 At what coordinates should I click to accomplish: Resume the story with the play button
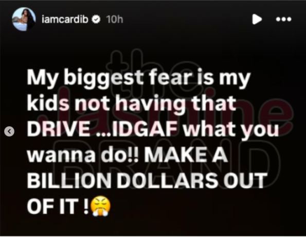[x=257, y=19]
